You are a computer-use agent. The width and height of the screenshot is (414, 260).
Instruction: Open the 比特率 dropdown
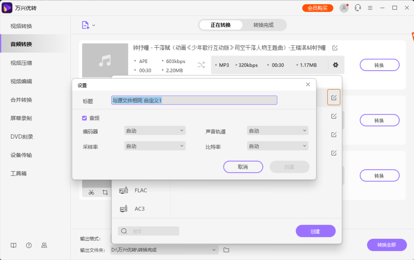[277, 146]
